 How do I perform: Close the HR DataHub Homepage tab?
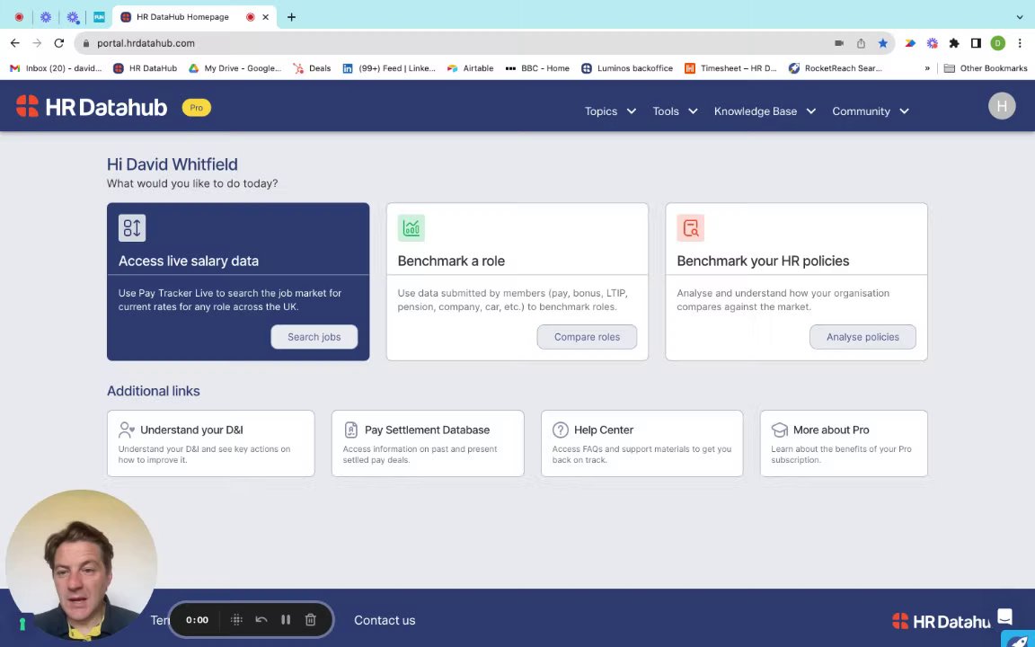265,17
